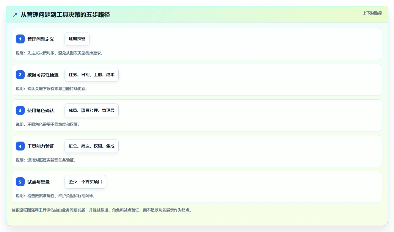Screen dimensions: 394x232
Task: Click the step label 试点与复盘
Action: (x=39, y=182)
